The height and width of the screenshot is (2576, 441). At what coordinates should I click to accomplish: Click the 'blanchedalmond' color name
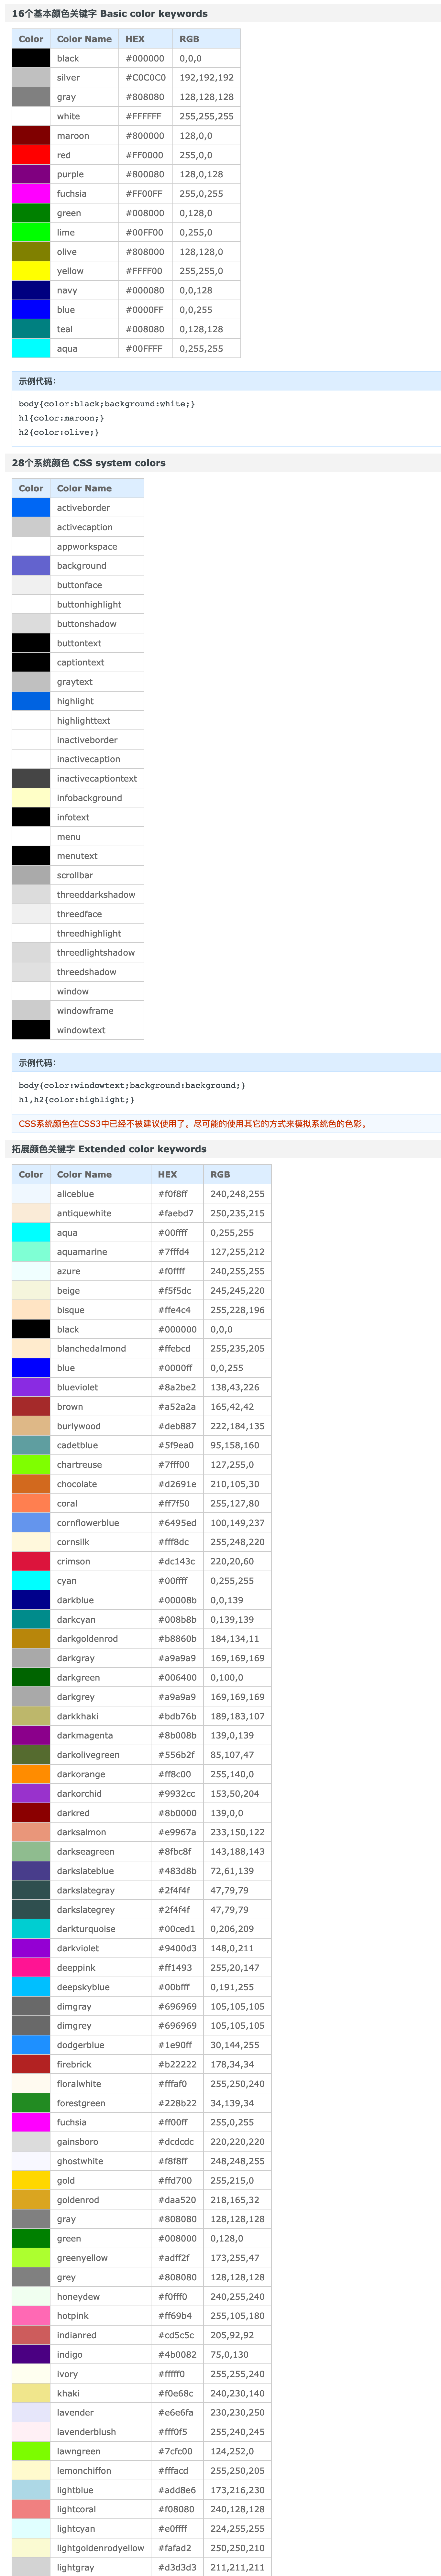[91, 1349]
